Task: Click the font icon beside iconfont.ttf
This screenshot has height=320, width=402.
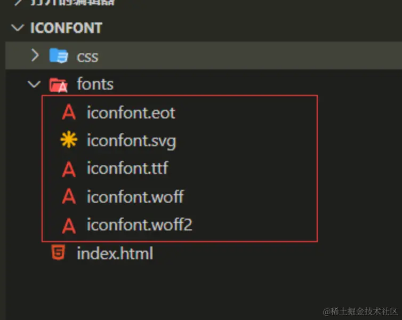Action: tap(69, 169)
